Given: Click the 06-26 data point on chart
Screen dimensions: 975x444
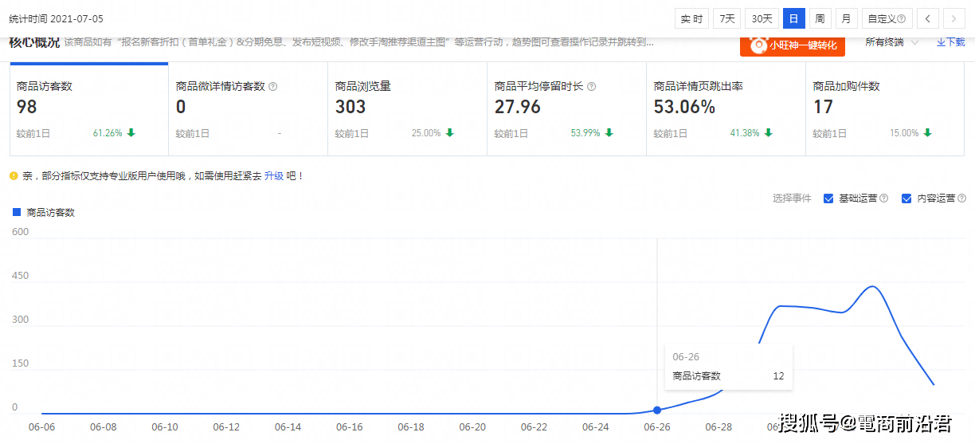Looking at the screenshot, I should pos(657,410).
